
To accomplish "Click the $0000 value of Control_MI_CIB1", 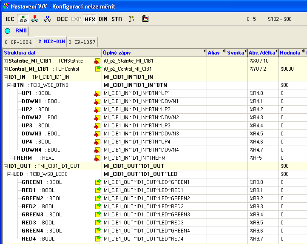I will point(292,69).
